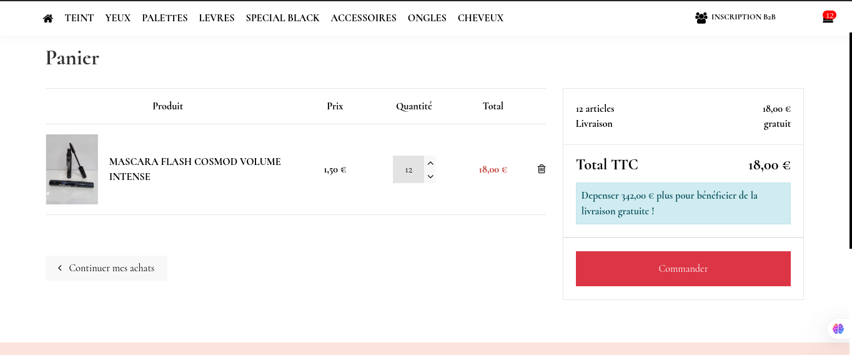
Task: Open the PALETTES menu
Action: pyautogui.click(x=165, y=18)
